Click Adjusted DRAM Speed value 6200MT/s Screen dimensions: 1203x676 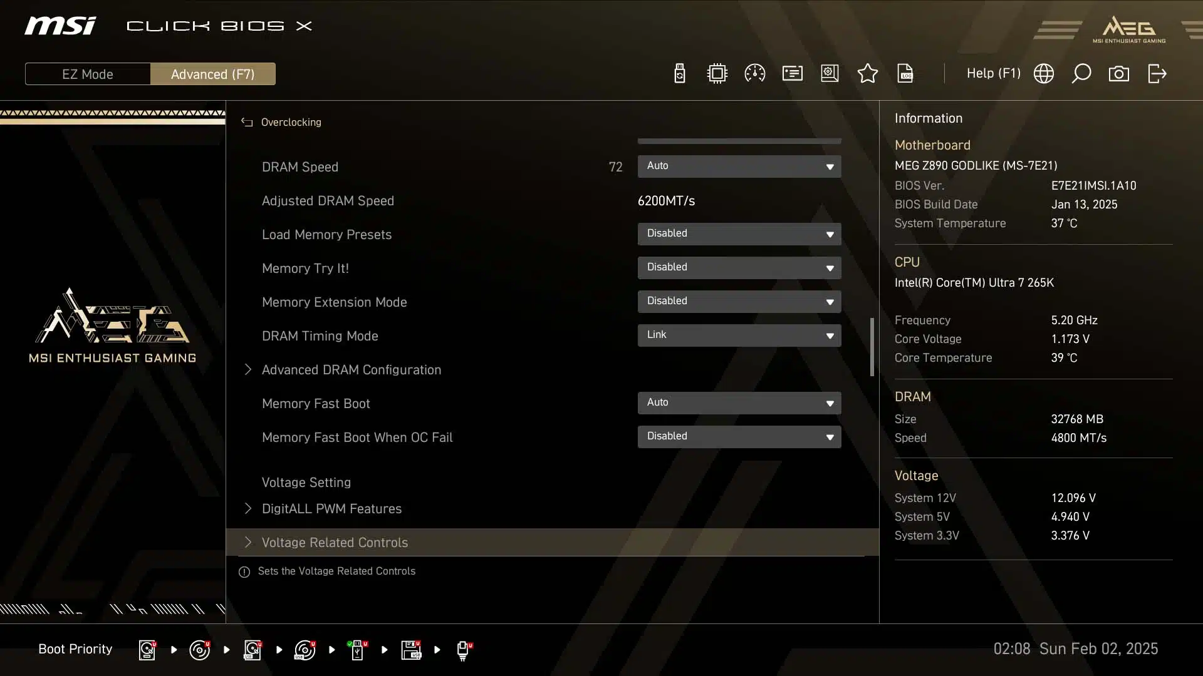666,201
